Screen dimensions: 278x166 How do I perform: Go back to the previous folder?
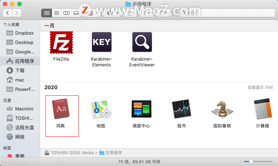click(8, 13)
